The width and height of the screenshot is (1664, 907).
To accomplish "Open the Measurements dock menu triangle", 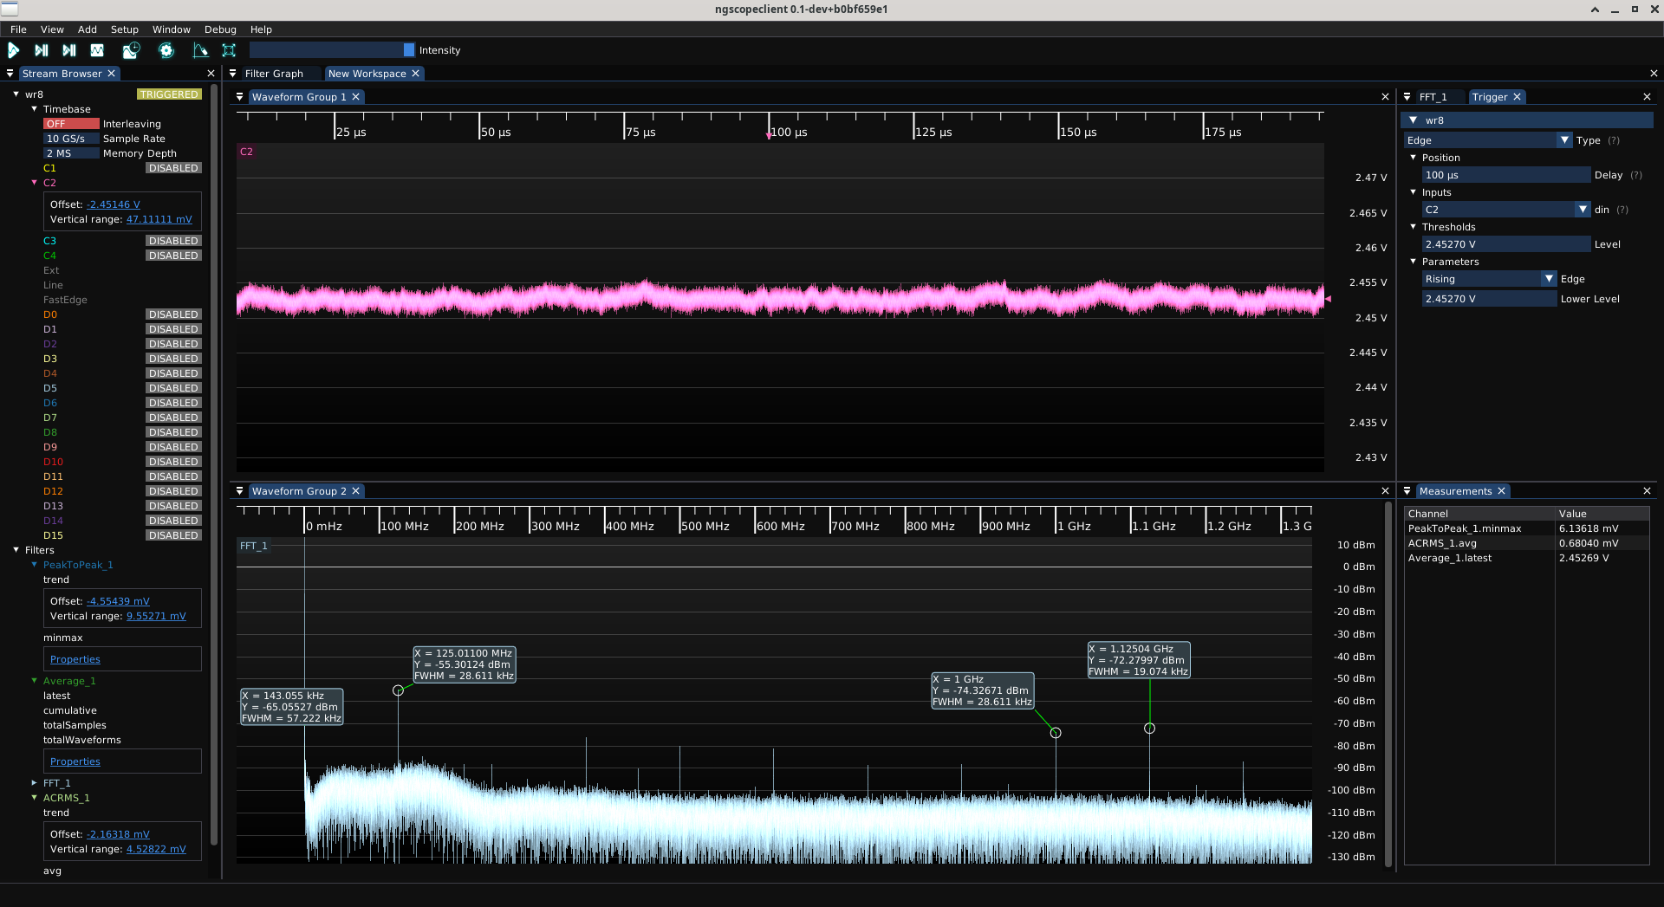I will [x=1407, y=491].
